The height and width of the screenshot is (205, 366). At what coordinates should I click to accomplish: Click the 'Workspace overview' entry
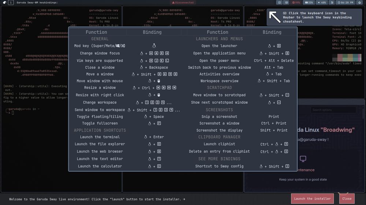(219, 81)
